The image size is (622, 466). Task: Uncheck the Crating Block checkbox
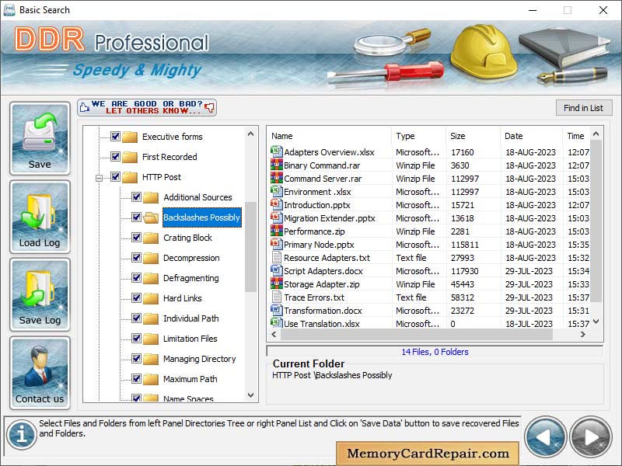click(136, 238)
